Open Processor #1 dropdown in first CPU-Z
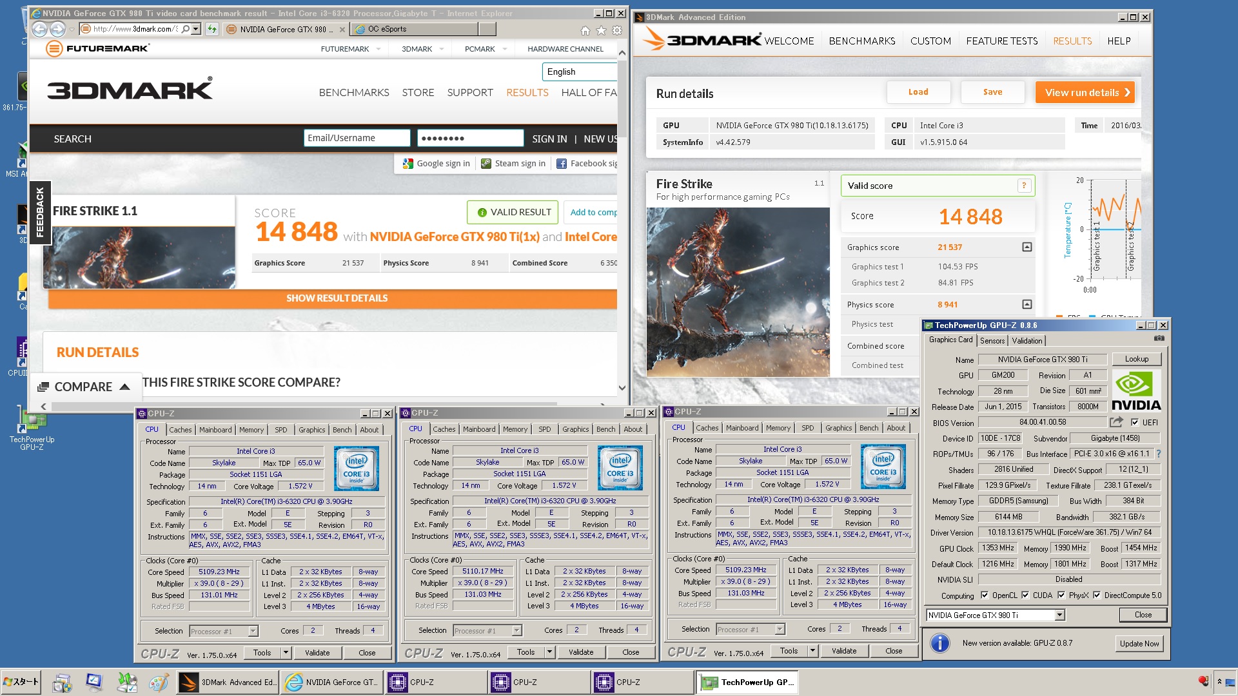 253,632
